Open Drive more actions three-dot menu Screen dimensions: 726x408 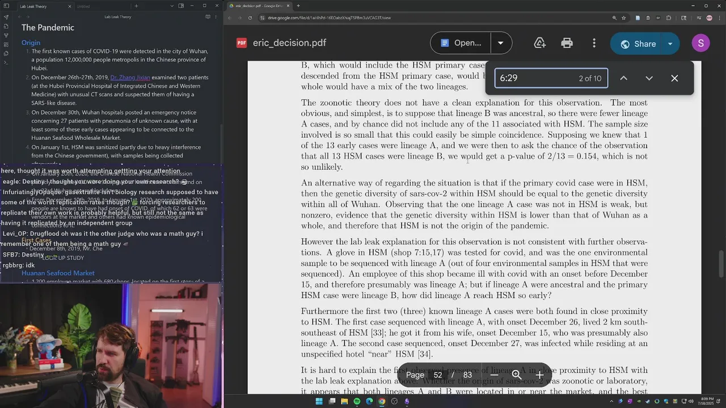point(594,43)
